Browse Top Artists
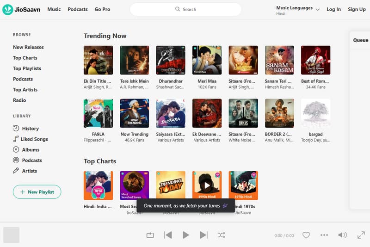The width and height of the screenshot is (370, 247). pos(25,90)
